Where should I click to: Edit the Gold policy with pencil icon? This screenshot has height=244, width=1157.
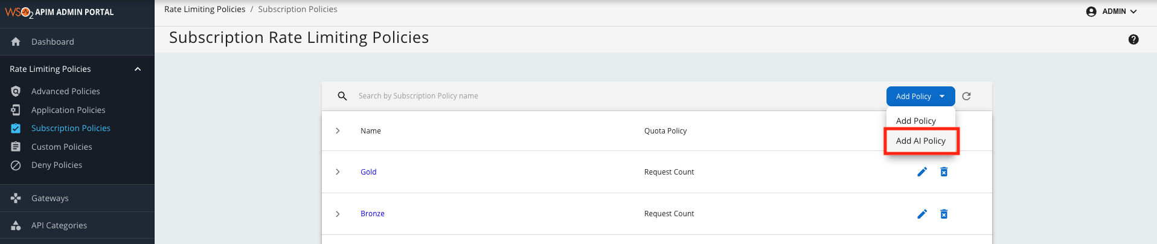click(921, 172)
